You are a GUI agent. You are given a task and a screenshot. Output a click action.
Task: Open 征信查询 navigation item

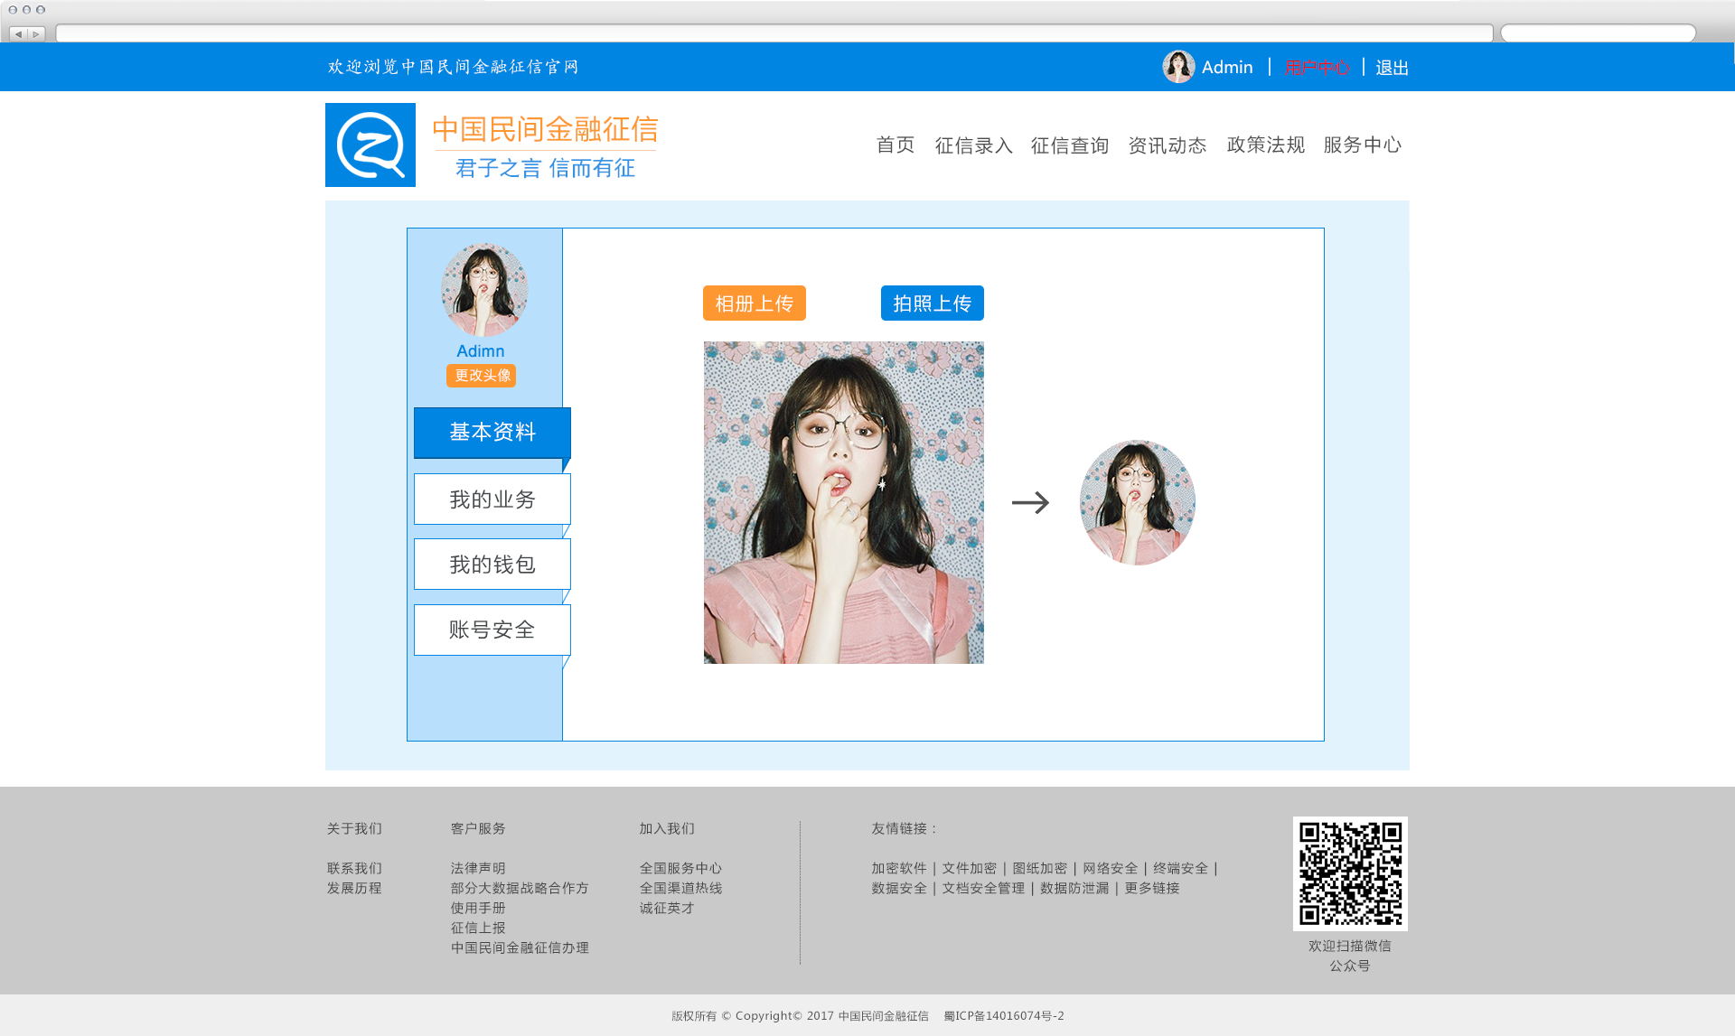pos(1070,145)
